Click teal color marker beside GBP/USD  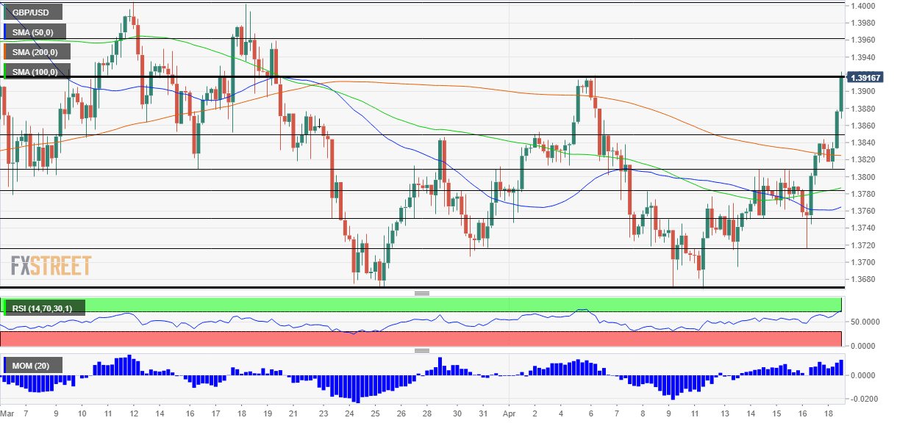click(4, 12)
